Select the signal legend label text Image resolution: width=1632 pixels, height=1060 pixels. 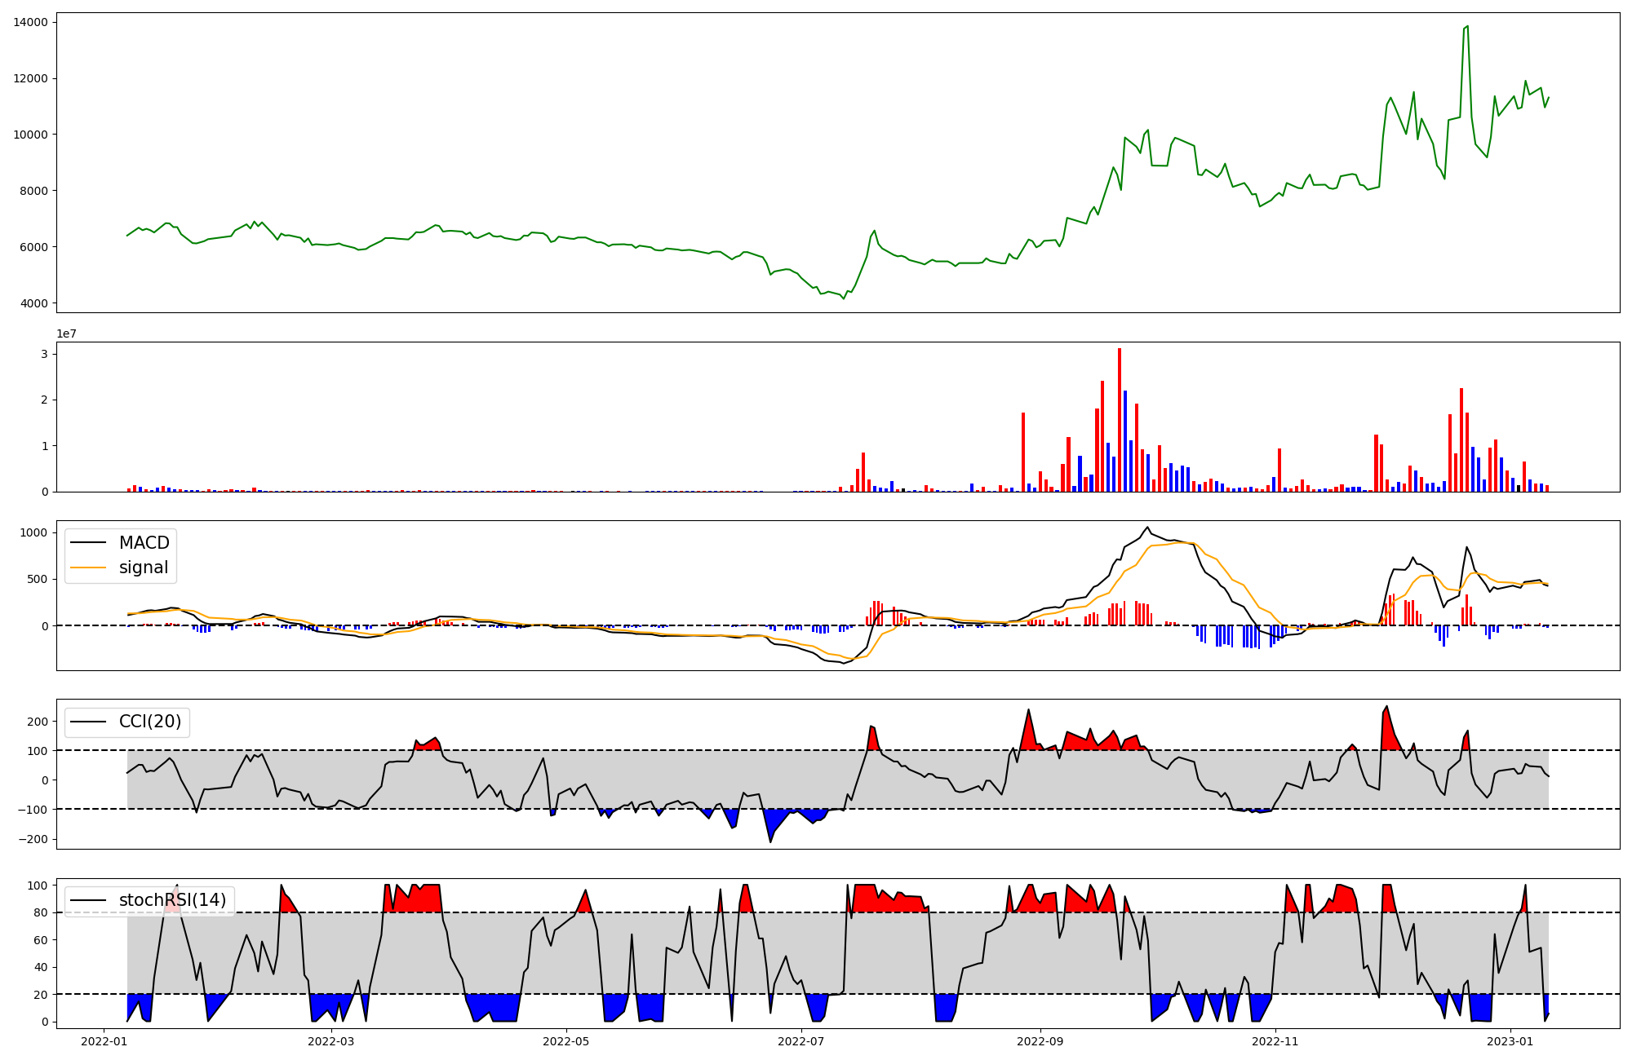(144, 568)
